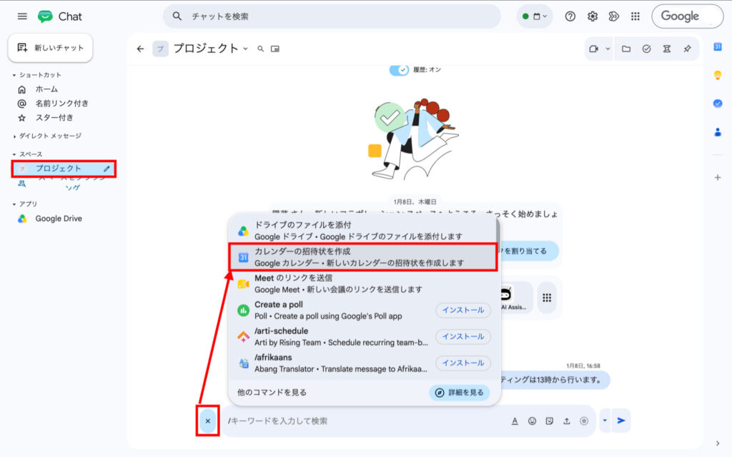Viewport: 732px width, 457px height.
Task: Install Arti by Rising Team
Action: 463,337
